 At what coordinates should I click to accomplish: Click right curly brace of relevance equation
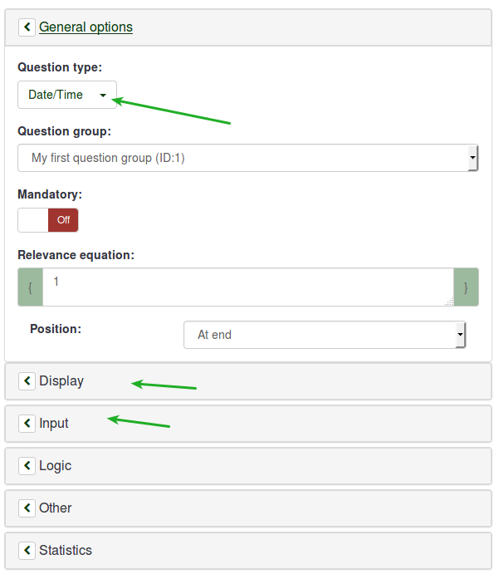466,287
